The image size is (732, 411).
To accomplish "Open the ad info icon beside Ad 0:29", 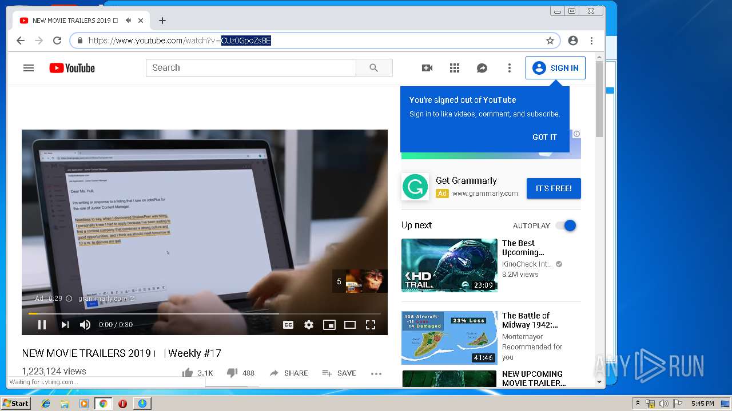I will pos(69,299).
